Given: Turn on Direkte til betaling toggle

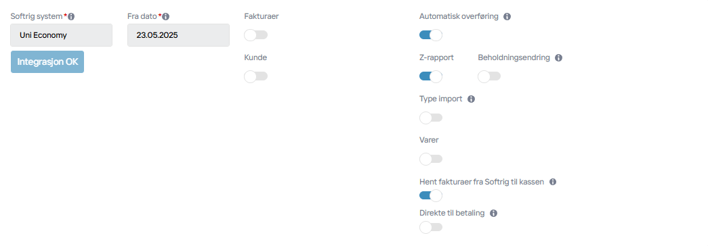Looking at the screenshot, I should 431,228.
